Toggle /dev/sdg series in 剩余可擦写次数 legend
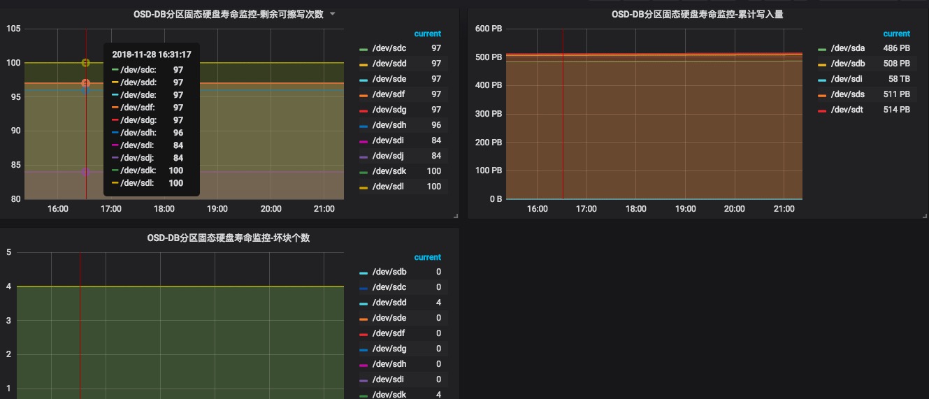This screenshot has width=929, height=399. coord(389,110)
